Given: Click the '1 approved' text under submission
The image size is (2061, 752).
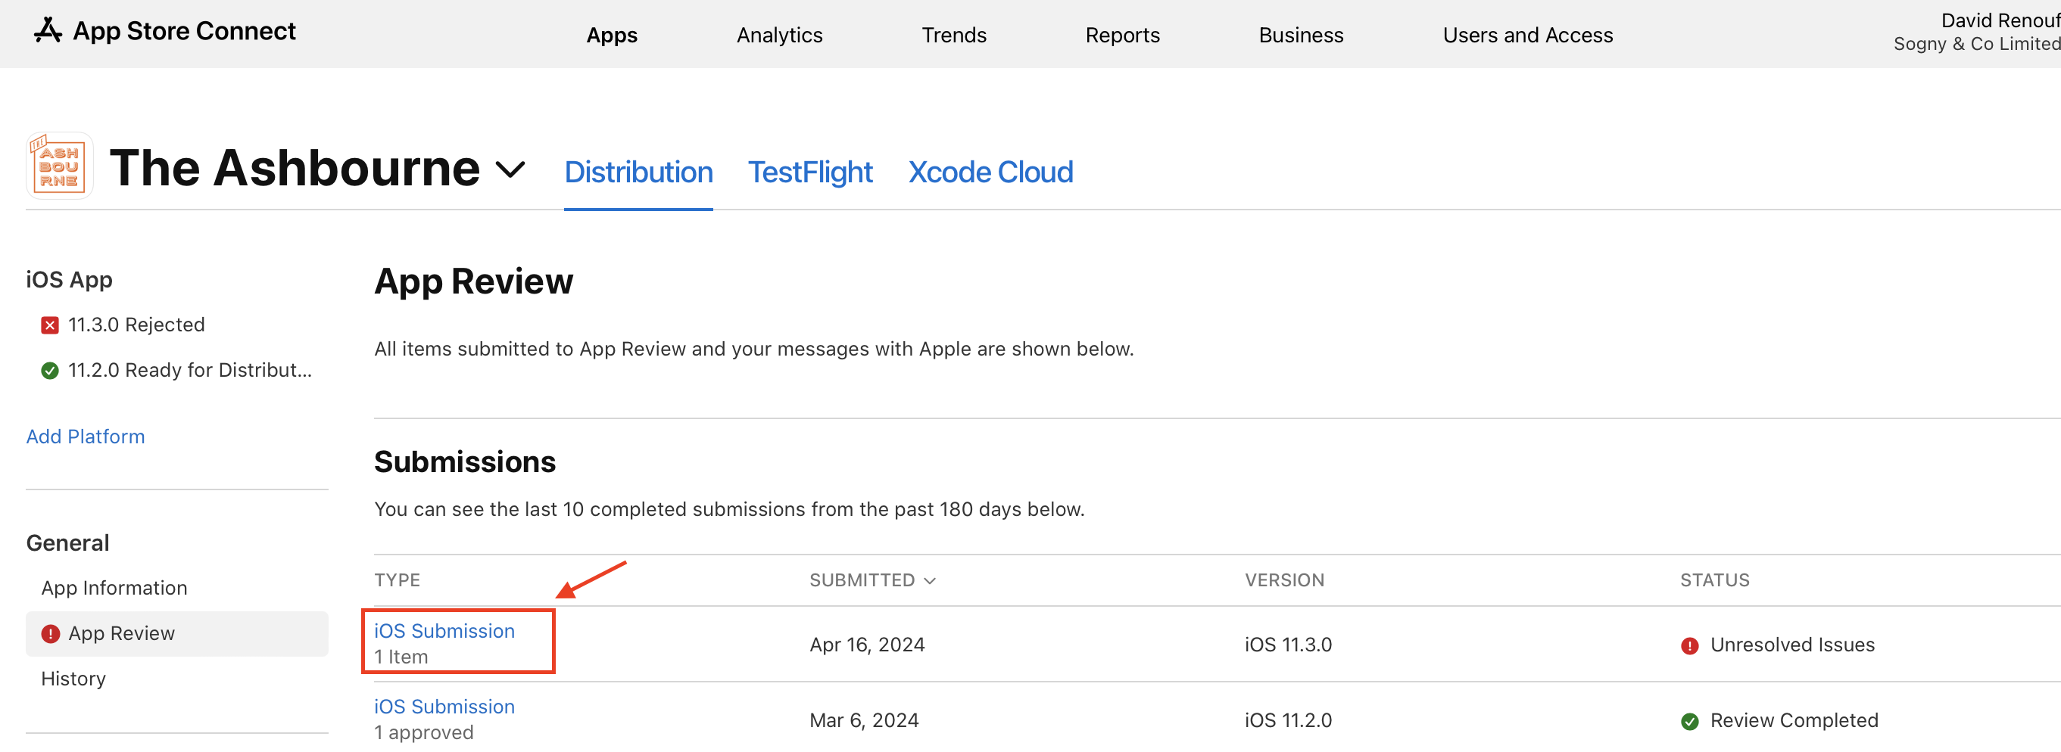Looking at the screenshot, I should pyautogui.click(x=424, y=734).
